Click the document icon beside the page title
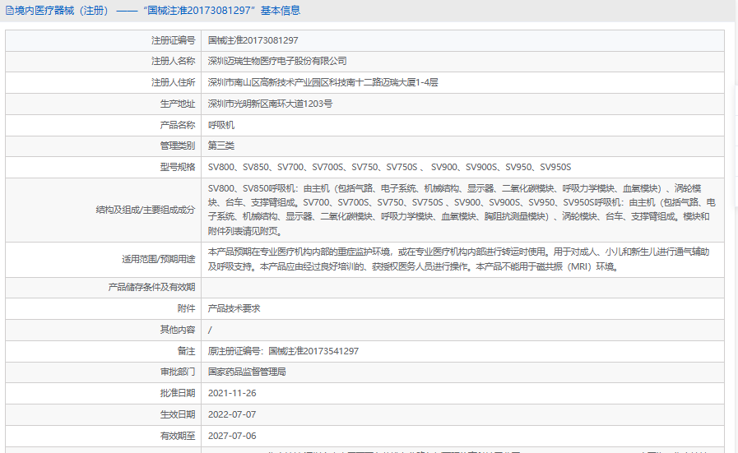Viewport: 738px width, 453px height. tap(9, 11)
